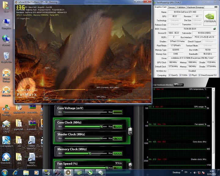Switch to FurMark donut taskbar button

pyautogui.click(x=68, y=173)
